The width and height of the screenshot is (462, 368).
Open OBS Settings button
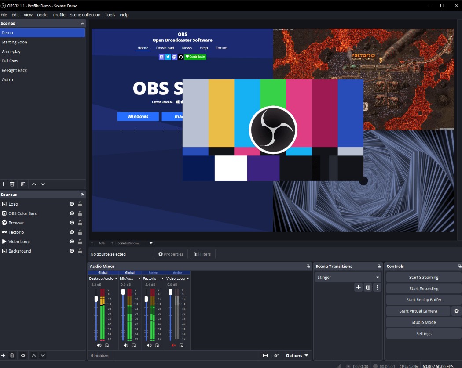(x=424, y=334)
